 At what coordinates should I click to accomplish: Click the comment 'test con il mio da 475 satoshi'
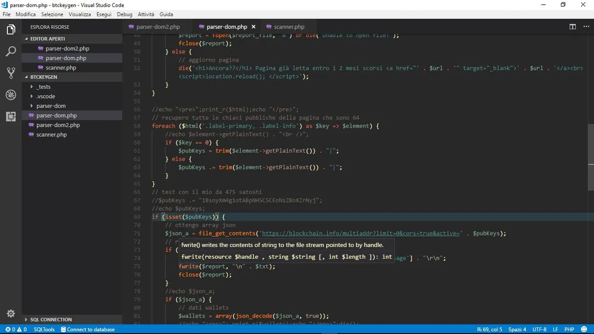coord(207,192)
